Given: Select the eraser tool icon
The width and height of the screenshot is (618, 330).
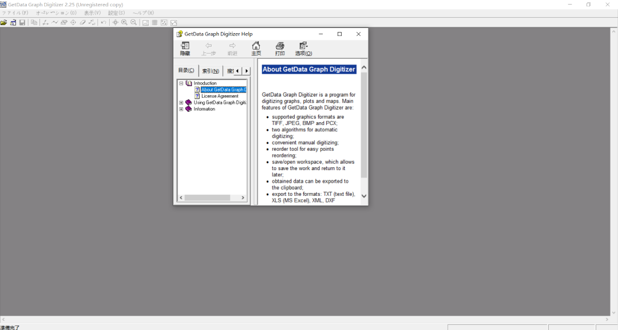Looking at the screenshot, I should click(x=82, y=22).
